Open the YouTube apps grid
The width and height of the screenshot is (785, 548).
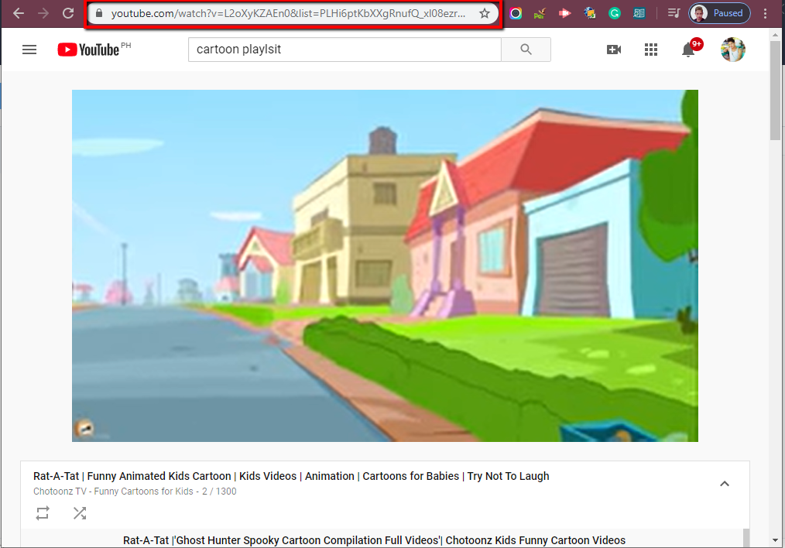point(651,50)
